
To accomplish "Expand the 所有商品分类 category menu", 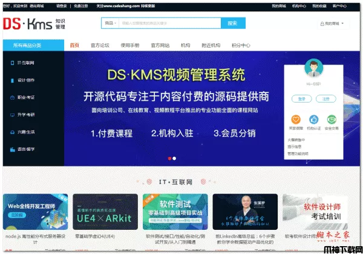I will (33, 45).
